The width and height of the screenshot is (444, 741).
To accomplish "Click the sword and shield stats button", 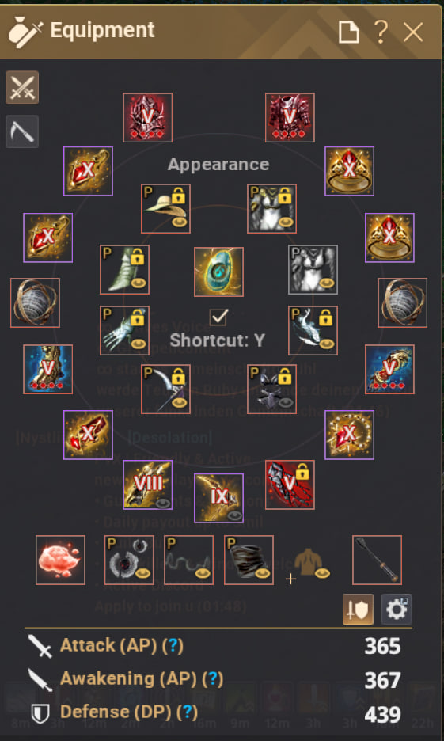I will [358, 610].
